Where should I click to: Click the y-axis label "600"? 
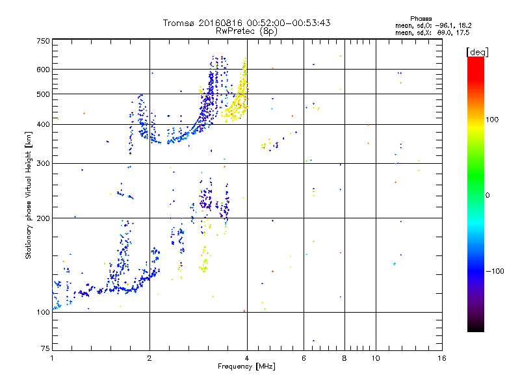[x=43, y=70]
